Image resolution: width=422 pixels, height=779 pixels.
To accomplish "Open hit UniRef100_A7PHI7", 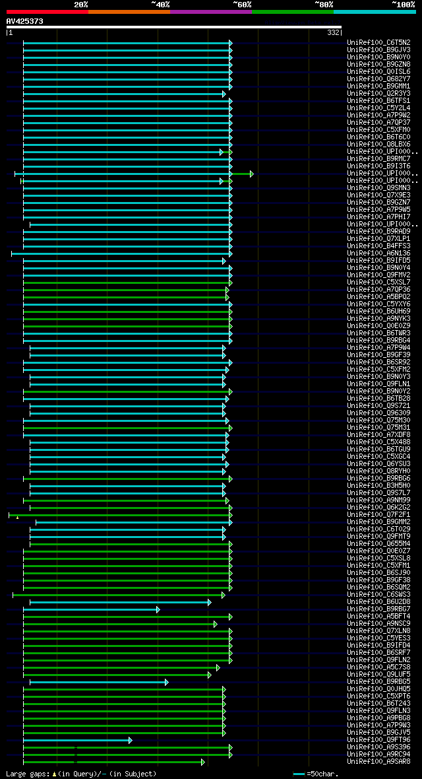I will click(378, 217).
